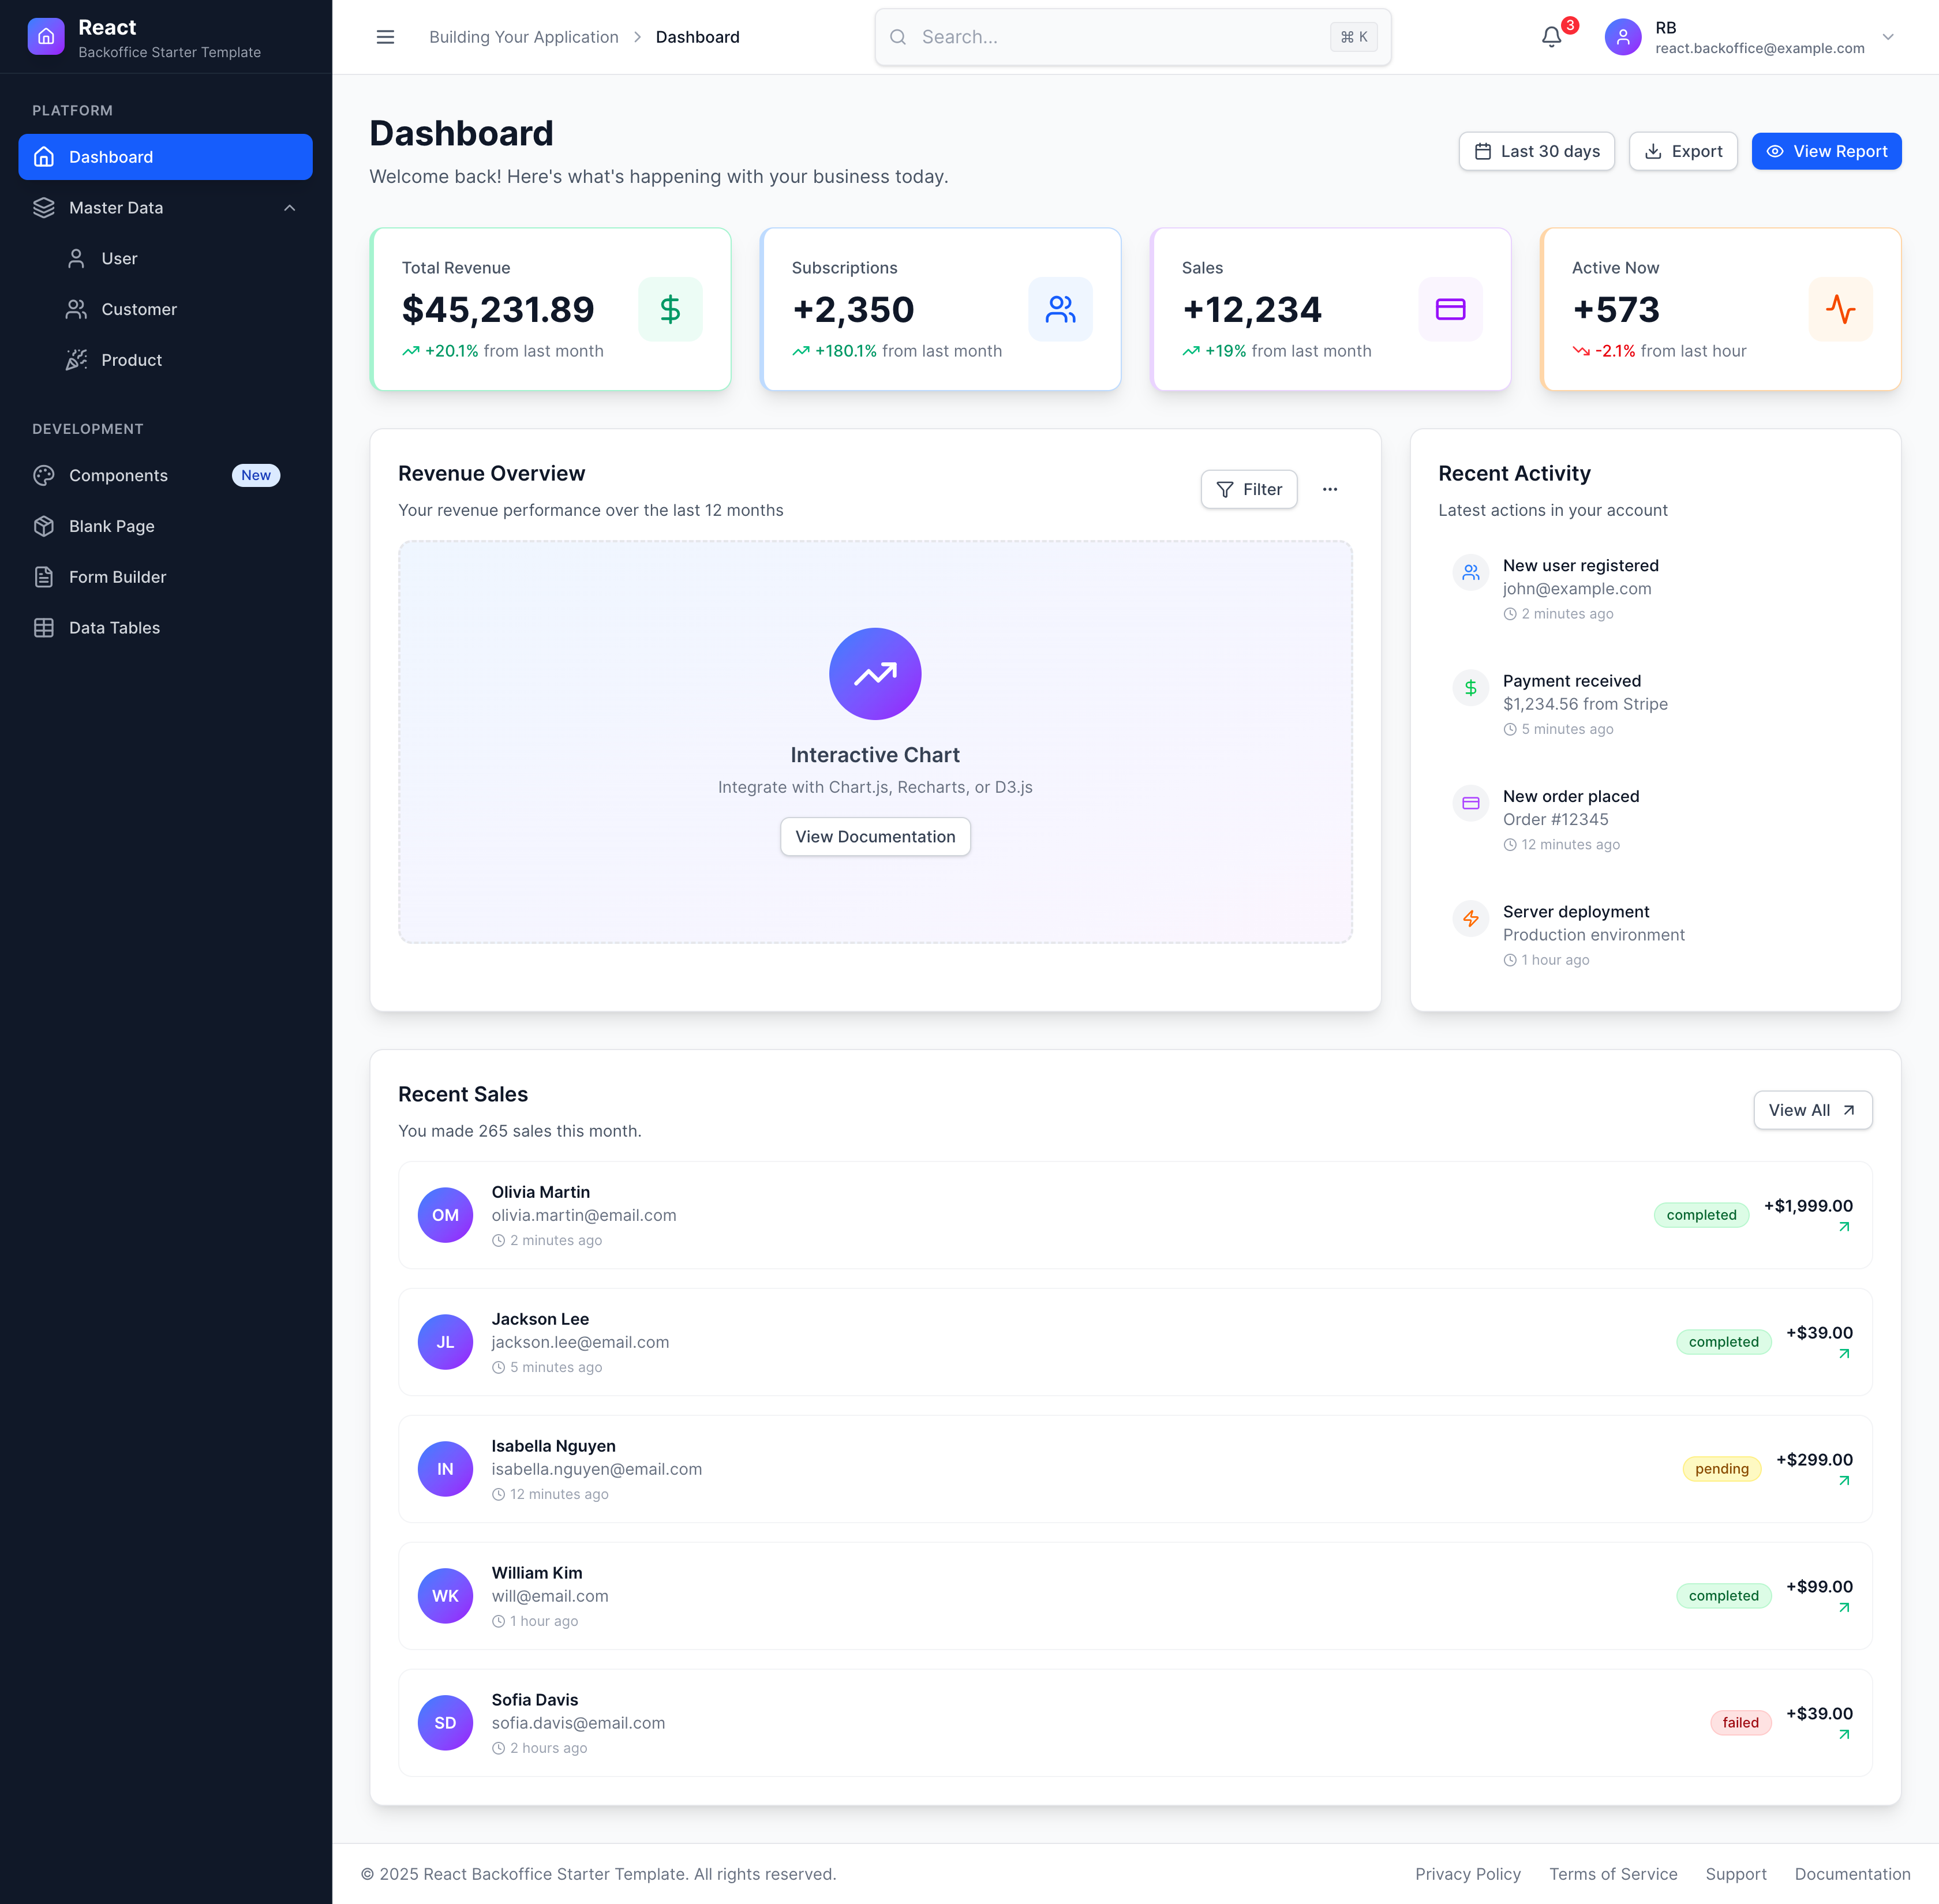Click the Active Now activity pulse icon
This screenshot has height=1904, width=1939.
[1840, 309]
